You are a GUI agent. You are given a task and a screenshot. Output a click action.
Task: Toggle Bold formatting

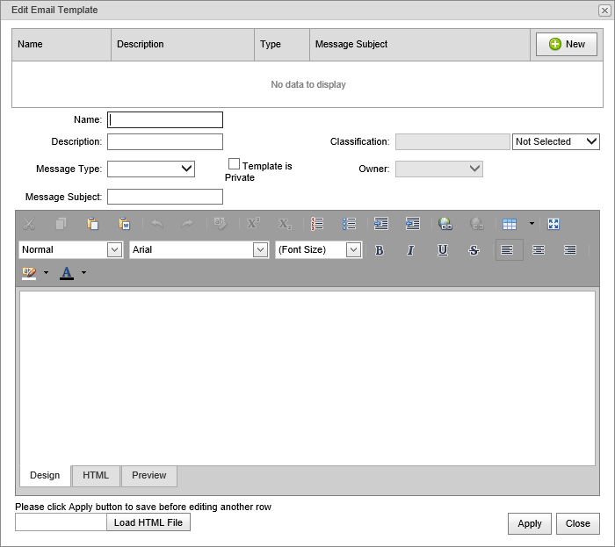click(x=379, y=250)
